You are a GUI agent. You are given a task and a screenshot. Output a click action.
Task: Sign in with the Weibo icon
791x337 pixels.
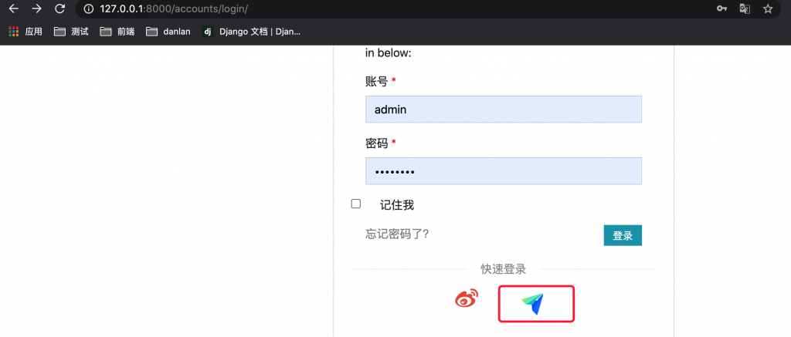pyautogui.click(x=467, y=299)
